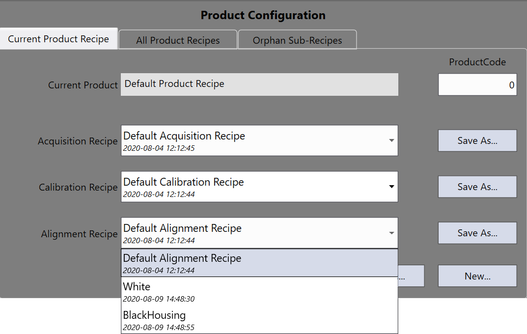Expand the Calibration Recipe dropdown arrow
Screen dimensions: 527x334
coord(391,187)
